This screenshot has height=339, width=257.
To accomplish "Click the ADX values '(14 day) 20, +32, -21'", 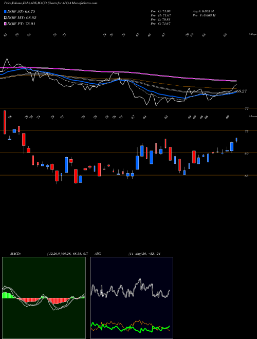I will click(x=144, y=254).
